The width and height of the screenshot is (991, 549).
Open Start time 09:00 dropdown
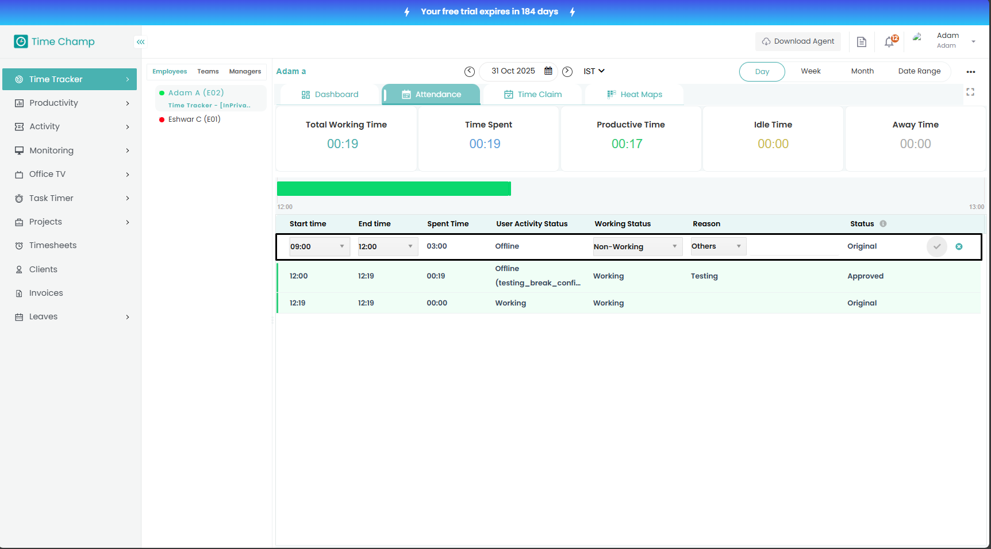pyautogui.click(x=319, y=246)
